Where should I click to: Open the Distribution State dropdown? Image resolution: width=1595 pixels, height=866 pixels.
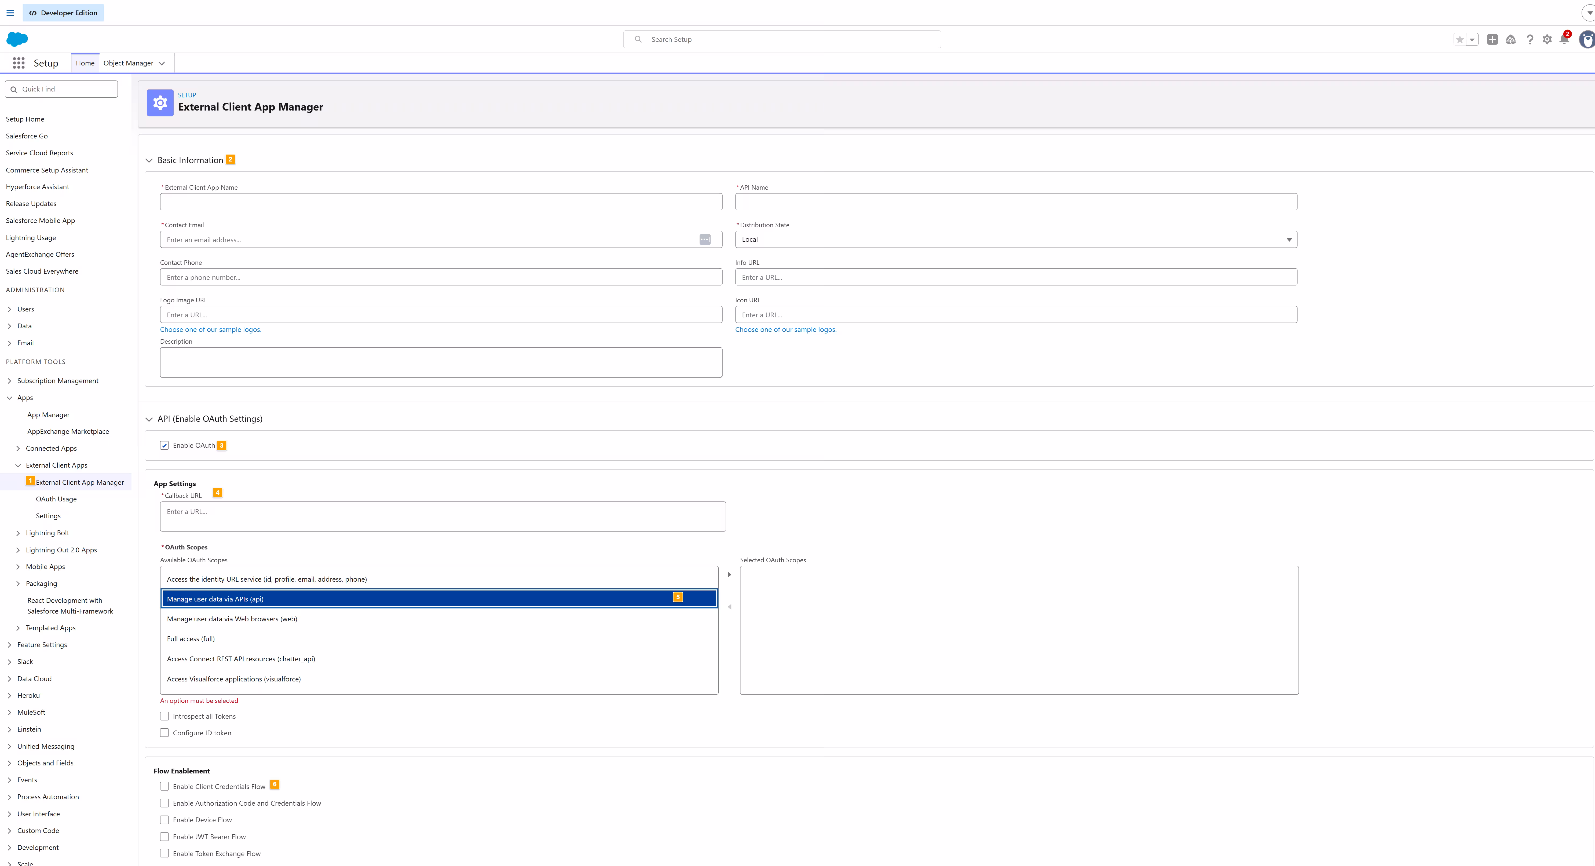point(1016,240)
